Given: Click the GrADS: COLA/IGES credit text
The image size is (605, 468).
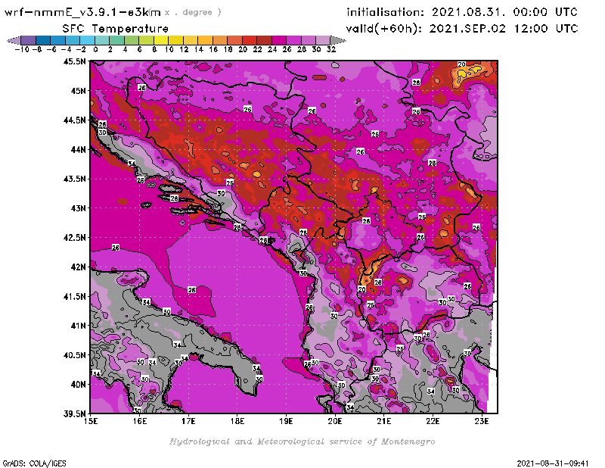Looking at the screenshot, I should coord(34,463).
